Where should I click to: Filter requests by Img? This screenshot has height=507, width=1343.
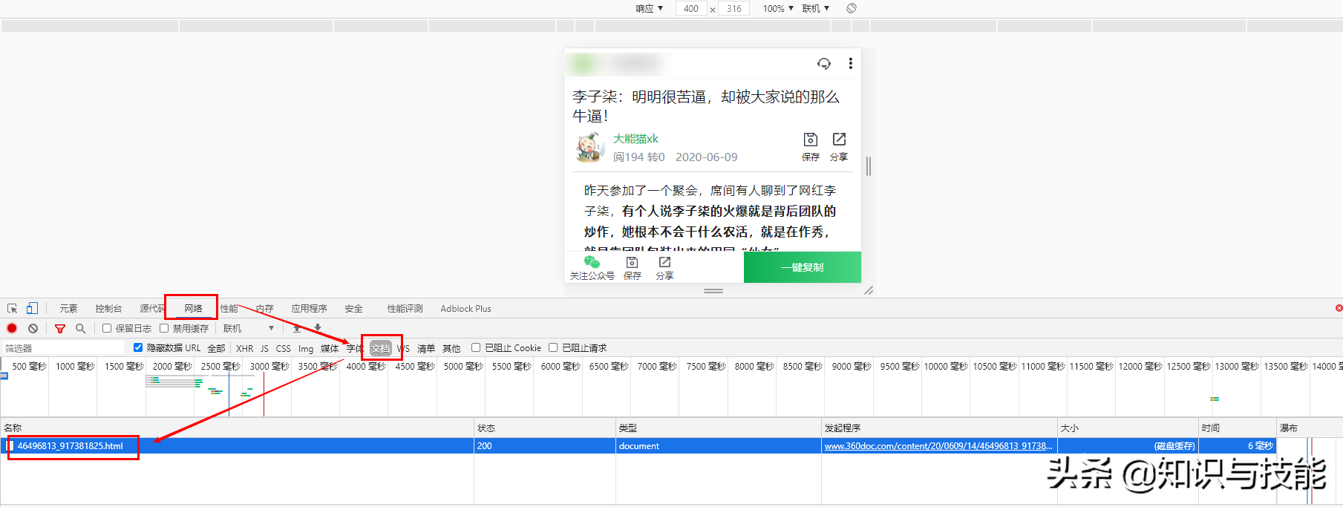click(306, 348)
